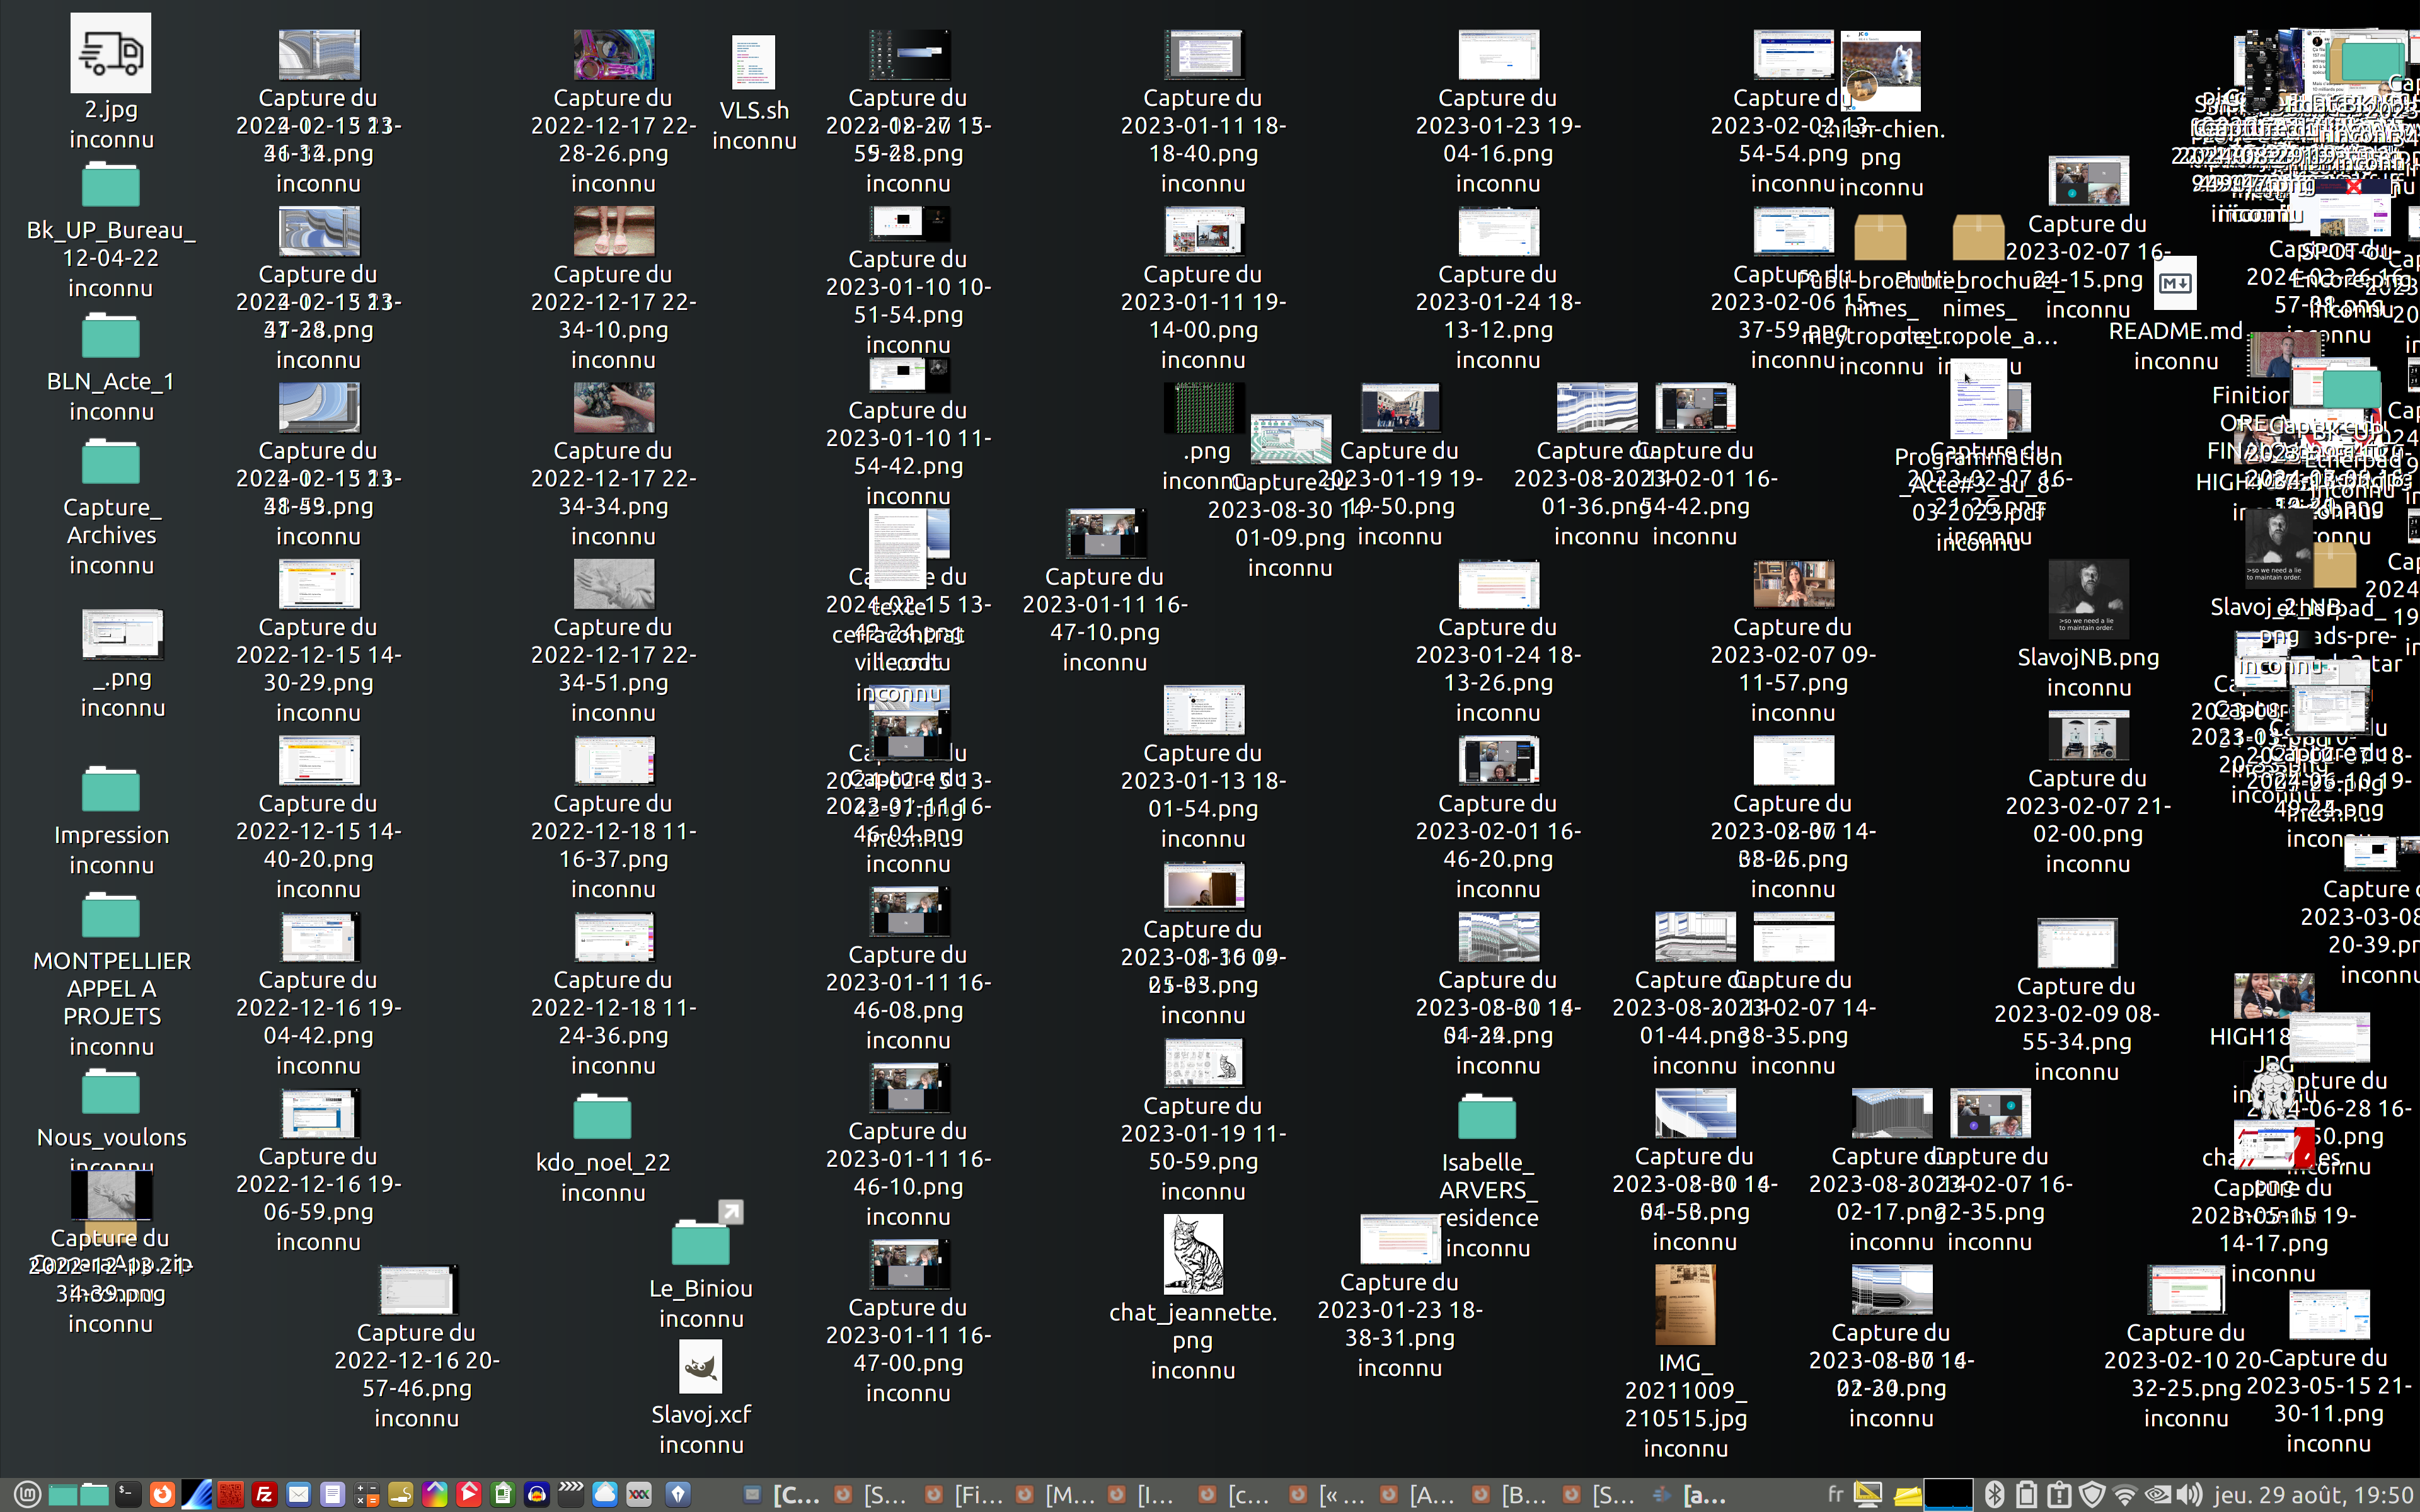The height and width of the screenshot is (1512, 2420).
Task: Click the Bluetooth tray icon
Action: pos(1994,1495)
